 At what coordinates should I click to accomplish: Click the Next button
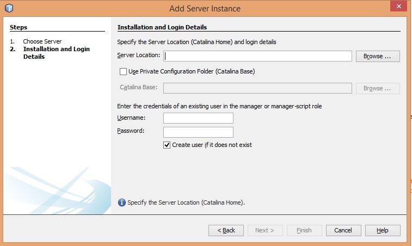point(265,230)
